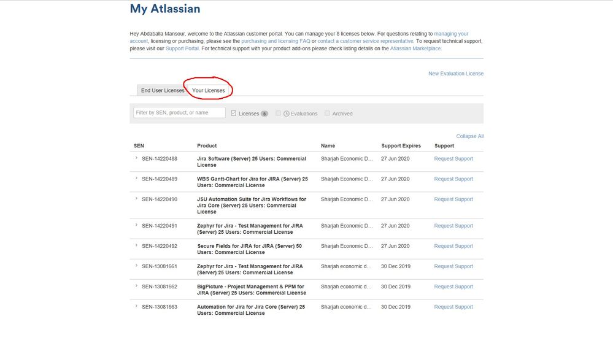Expand row SEN-13081662

(136, 287)
